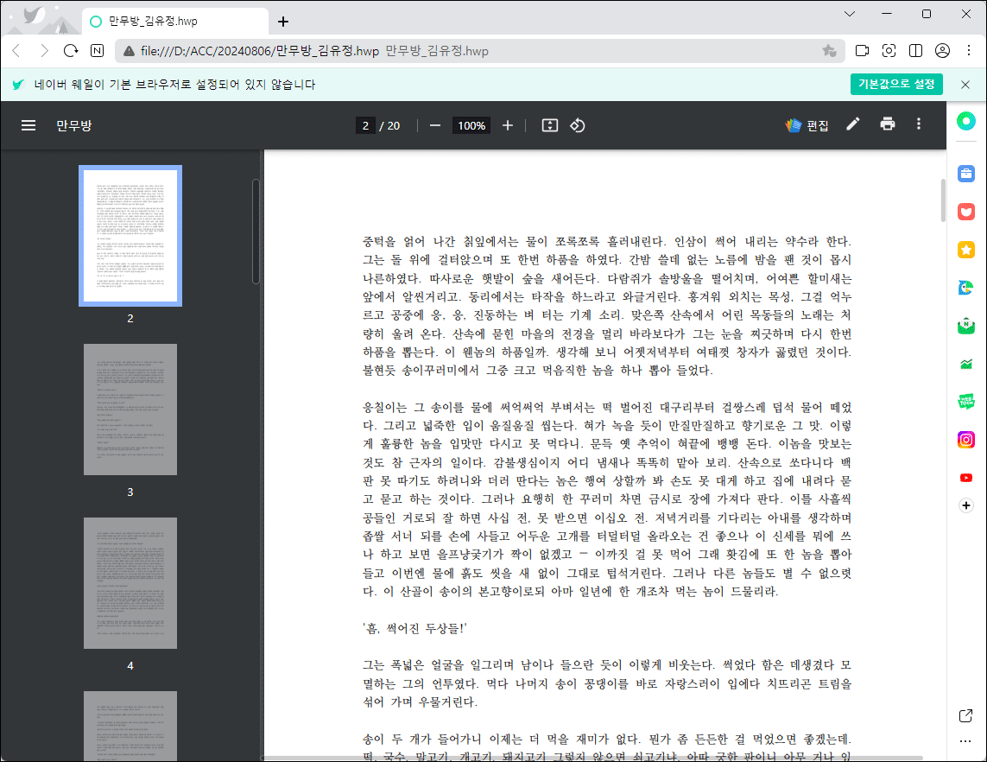Click the 만무방 document title
987x762 pixels.
point(73,125)
